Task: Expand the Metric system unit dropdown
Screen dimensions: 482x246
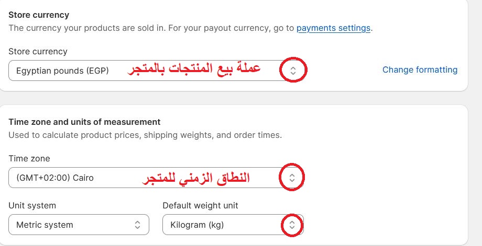Action: click(x=79, y=225)
